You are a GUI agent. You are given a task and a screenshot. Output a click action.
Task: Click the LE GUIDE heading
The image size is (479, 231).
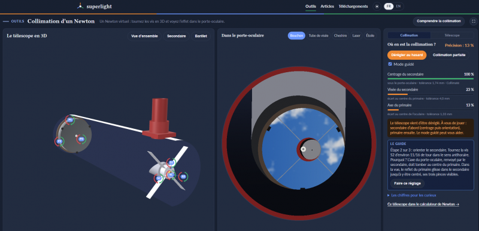(x=398, y=144)
